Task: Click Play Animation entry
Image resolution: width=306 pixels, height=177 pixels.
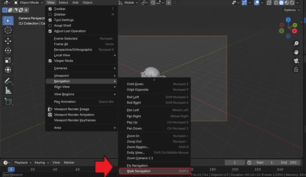Action: point(81,102)
